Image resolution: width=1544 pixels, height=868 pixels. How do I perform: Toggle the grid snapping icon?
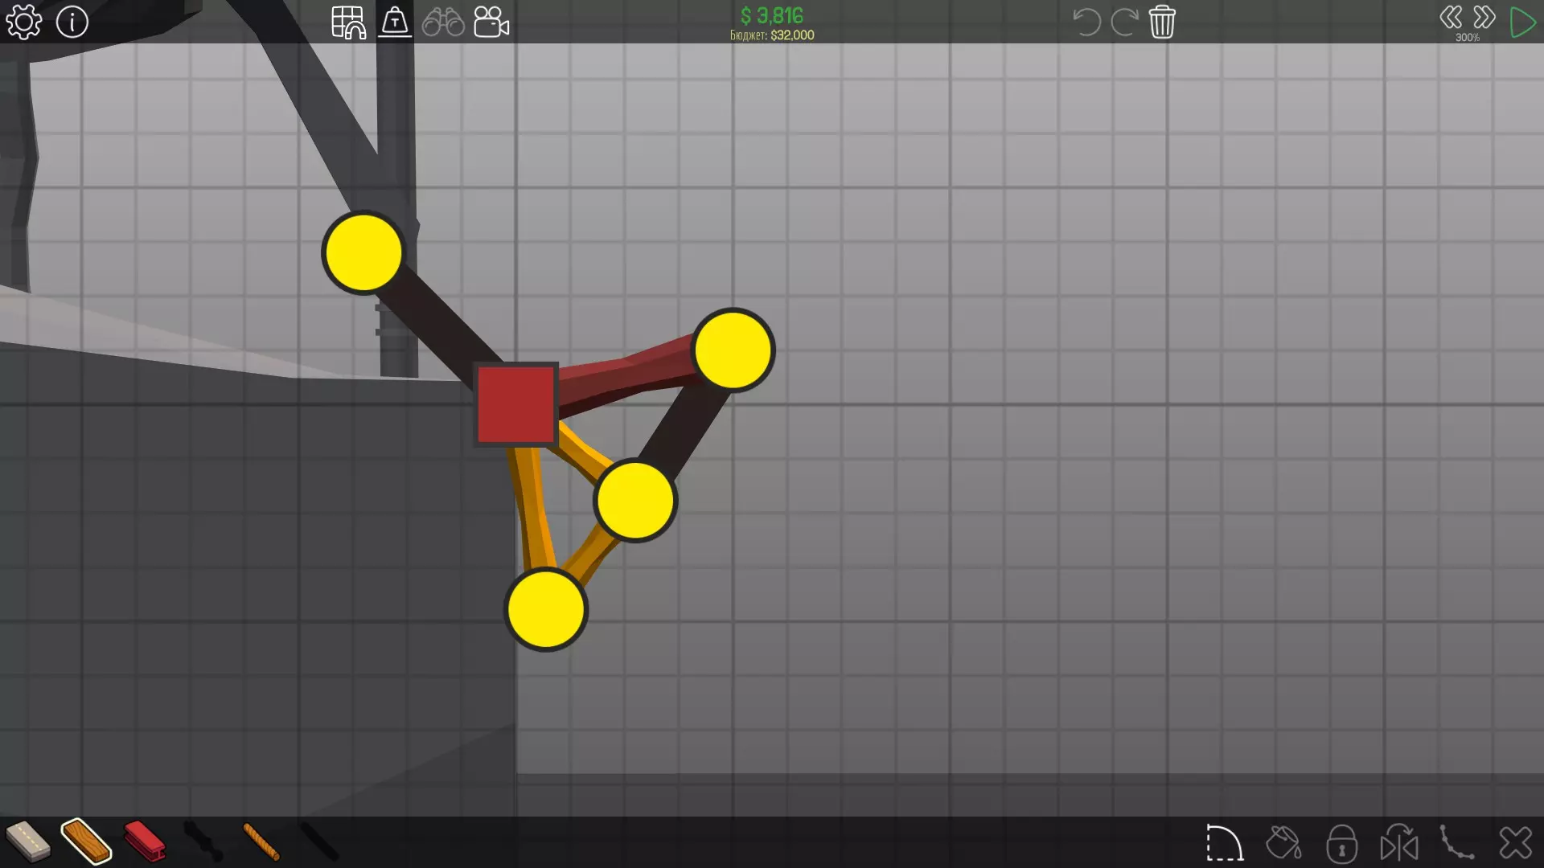coord(348,22)
